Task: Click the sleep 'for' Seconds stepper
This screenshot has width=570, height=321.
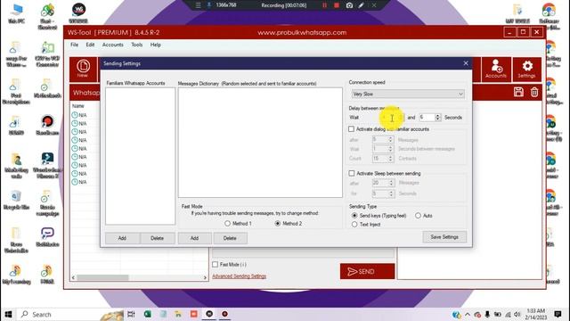Action: (x=391, y=193)
